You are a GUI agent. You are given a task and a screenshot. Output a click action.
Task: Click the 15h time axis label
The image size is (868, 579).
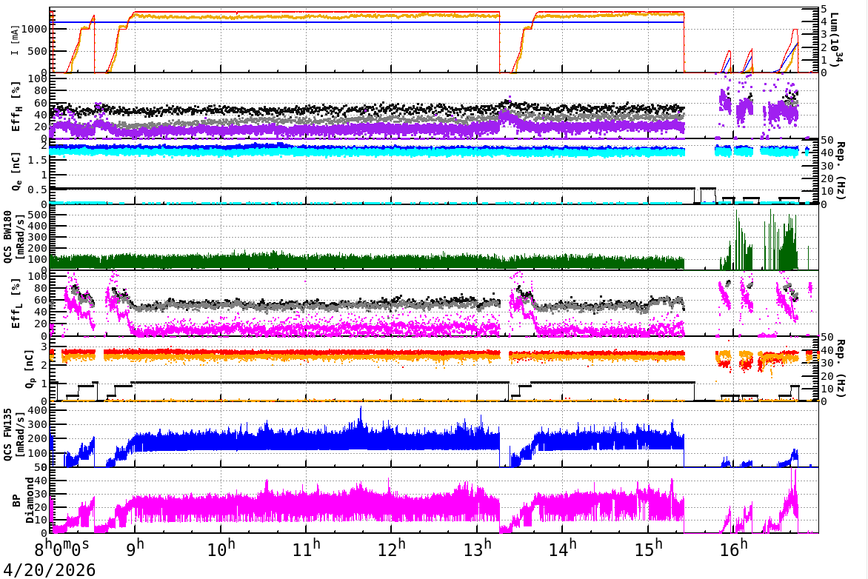(x=648, y=549)
